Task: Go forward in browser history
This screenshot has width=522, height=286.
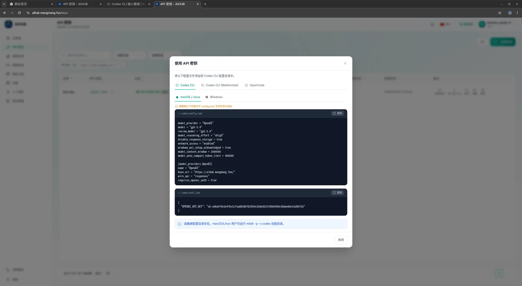Action: (x=12, y=13)
